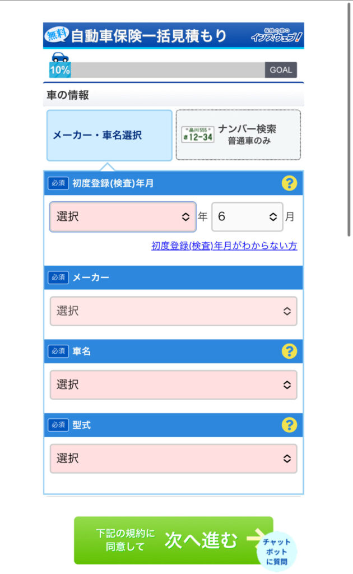
Task: Switch to the ナンバー検索 tab
Action: [x=238, y=135]
